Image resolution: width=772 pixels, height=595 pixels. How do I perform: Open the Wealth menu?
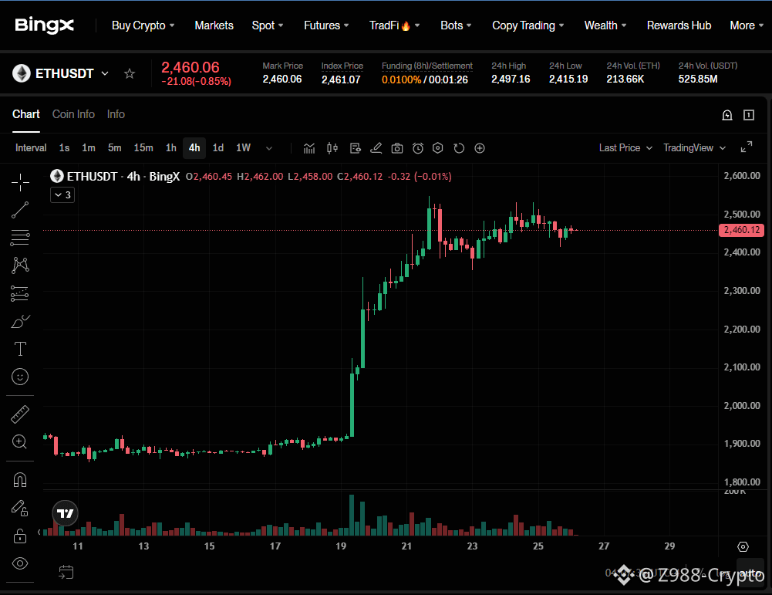[605, 25]
